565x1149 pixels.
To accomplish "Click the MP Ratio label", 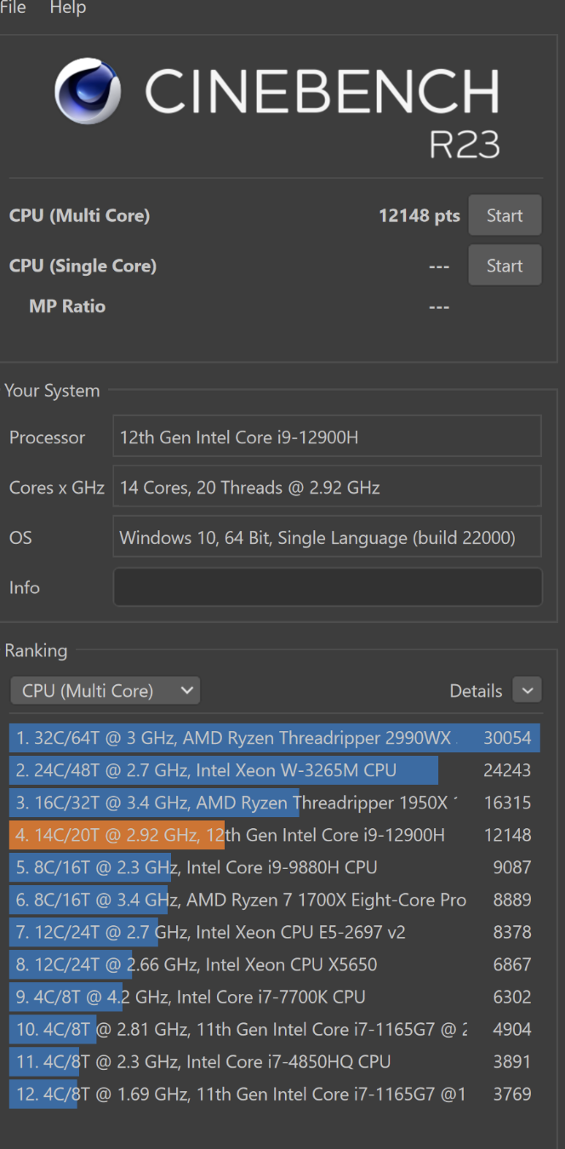I will click(67, 306).
